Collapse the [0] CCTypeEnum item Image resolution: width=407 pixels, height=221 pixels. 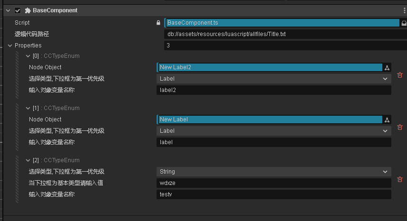pos(28,56)
